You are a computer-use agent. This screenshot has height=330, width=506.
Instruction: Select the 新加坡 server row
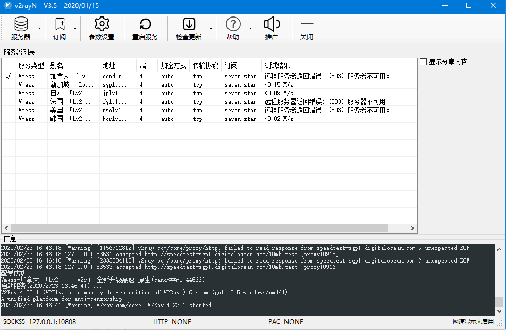click(x=209, y=84)
